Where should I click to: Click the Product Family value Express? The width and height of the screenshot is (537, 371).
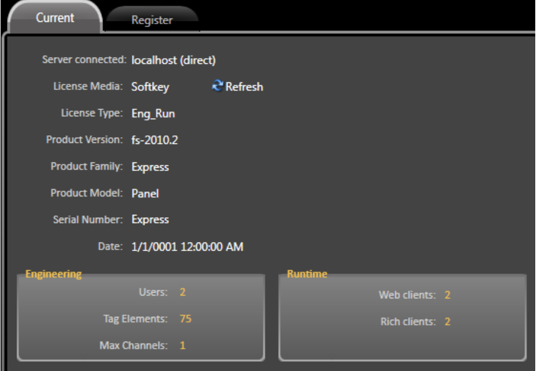150,167
